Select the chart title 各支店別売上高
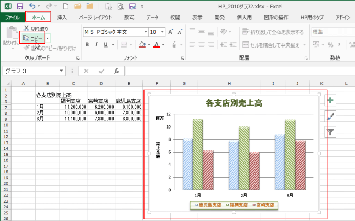Screen dimensions: 355x221 point(234,103)
